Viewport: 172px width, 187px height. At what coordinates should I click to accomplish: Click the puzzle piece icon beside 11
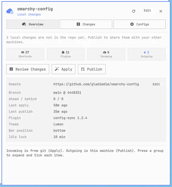click(x=63, y=52)
